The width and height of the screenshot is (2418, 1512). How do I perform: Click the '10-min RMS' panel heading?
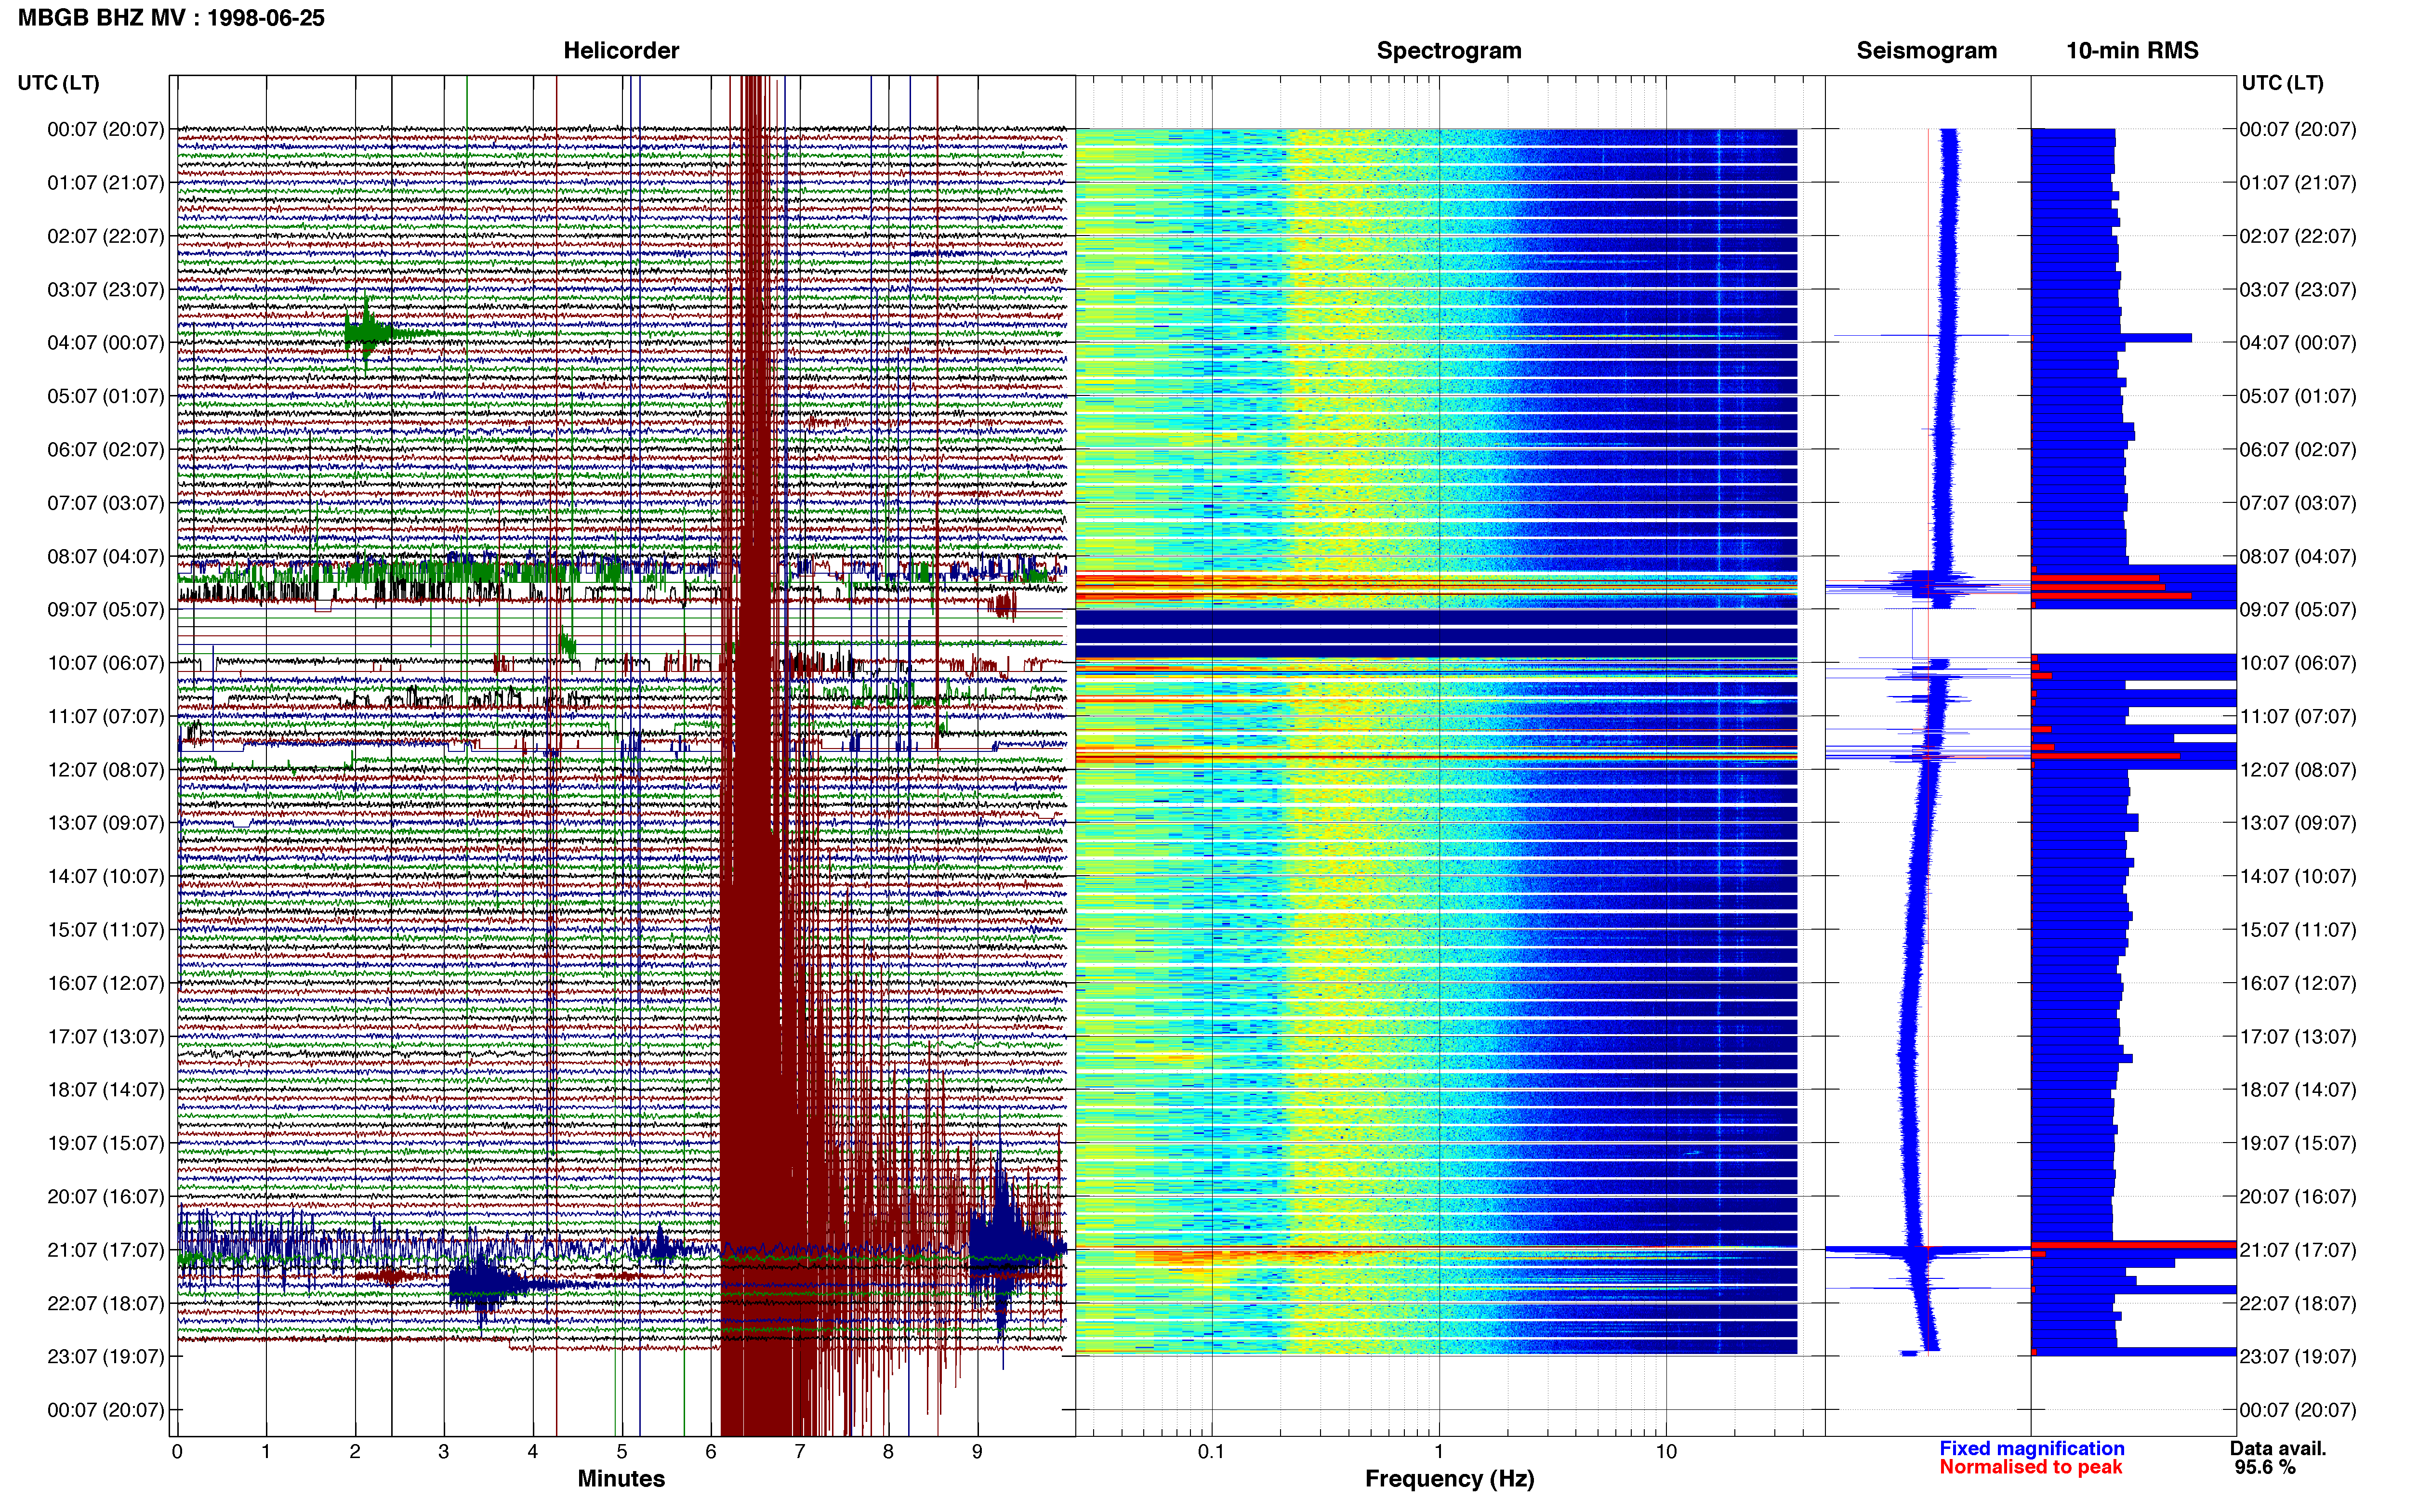click(2132, 51)
